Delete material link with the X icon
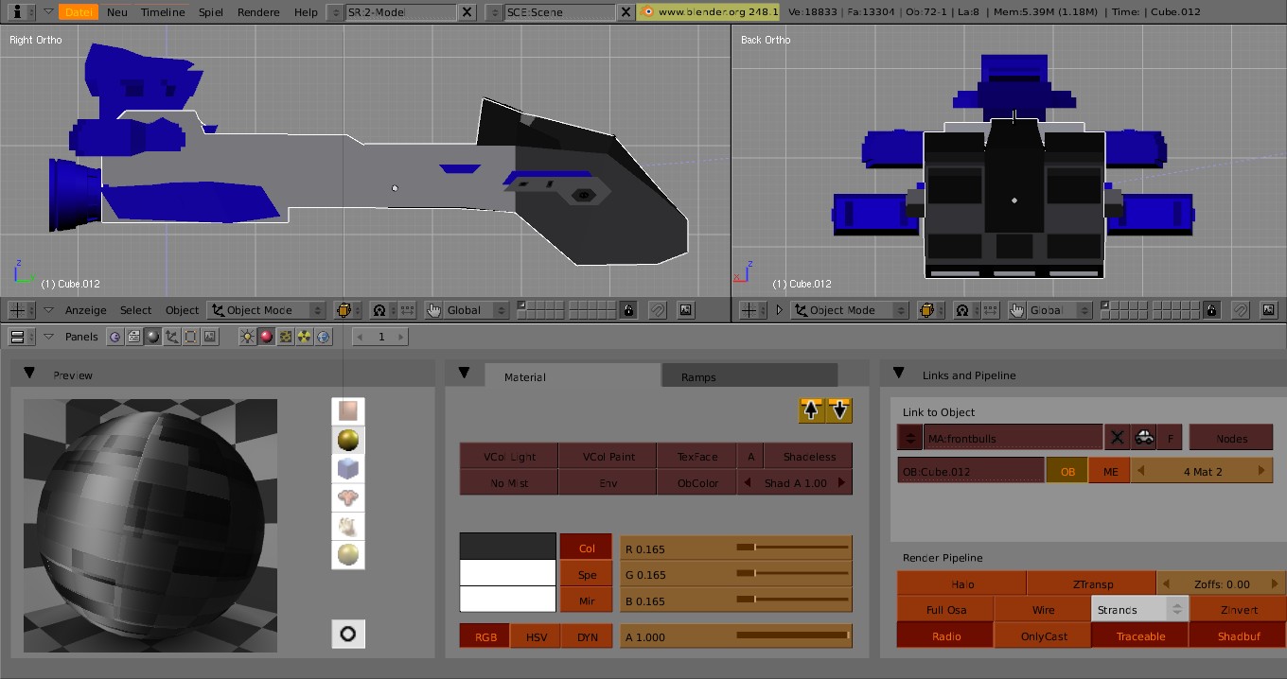 tap(1118, 438)
